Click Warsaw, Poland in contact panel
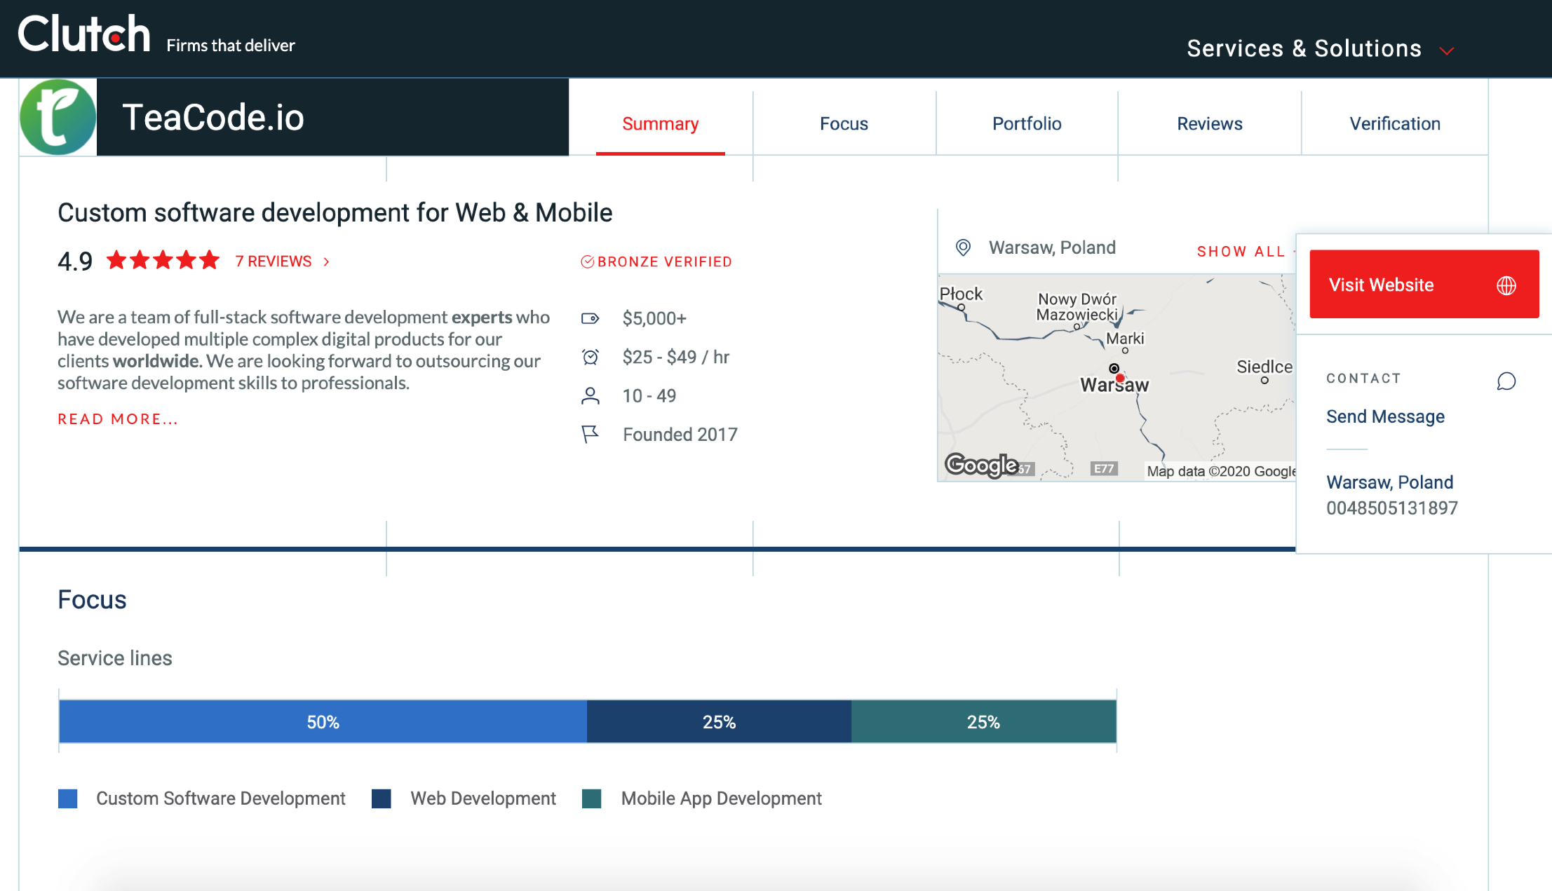This screenshot has height=891, width=1552. pyautogui.click(x=1390, y=482)
